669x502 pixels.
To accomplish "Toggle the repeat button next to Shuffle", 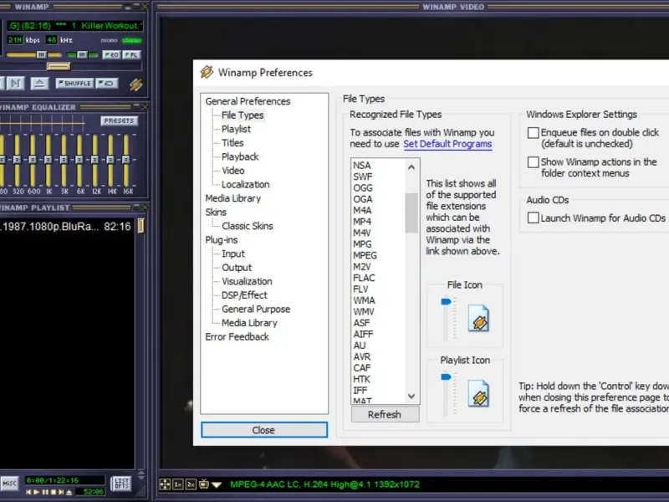I will 106,83.
